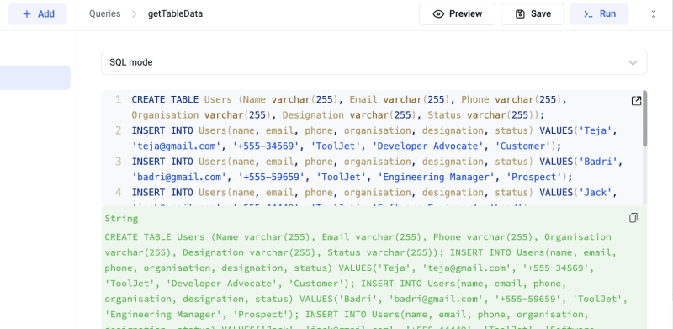This screenshot has height=329, width=673.
Task: Click '+555-34569' in the editor
Action: click(266, 146)
